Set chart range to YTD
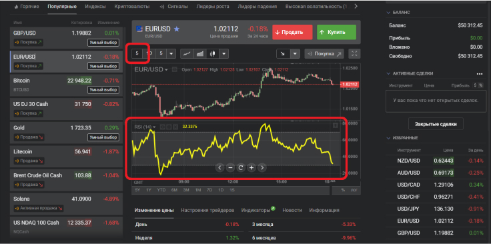The width and height of the screenshot is (491, 244). point(161,190)
